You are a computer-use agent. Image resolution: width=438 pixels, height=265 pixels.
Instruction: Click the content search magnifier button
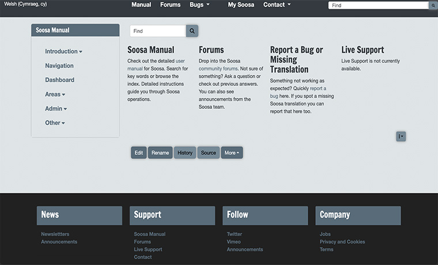click(x=192, y=31)
